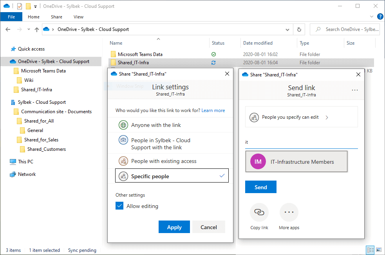385x255 pixels.
Task: Click the Back navigation arrow
Action: [x=8, y=29]
